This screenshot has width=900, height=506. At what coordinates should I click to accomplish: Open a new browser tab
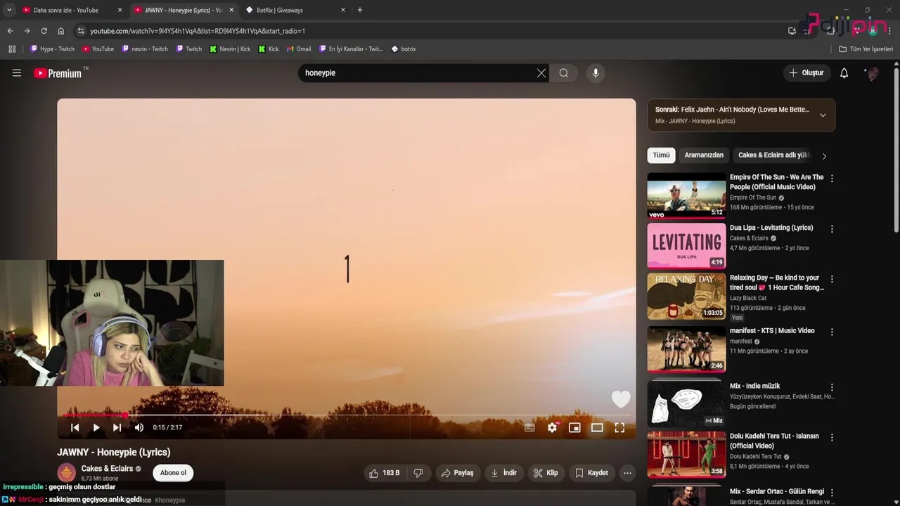click(360, 10)
